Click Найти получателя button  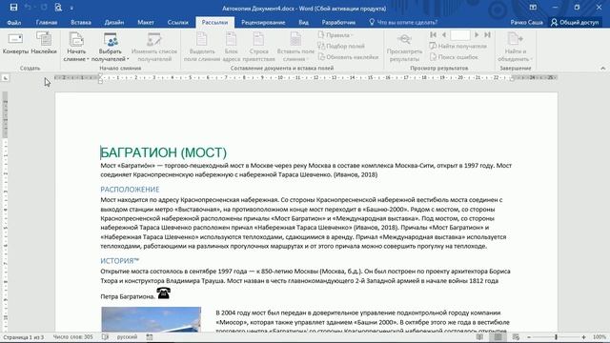click(x=458, y=46)
